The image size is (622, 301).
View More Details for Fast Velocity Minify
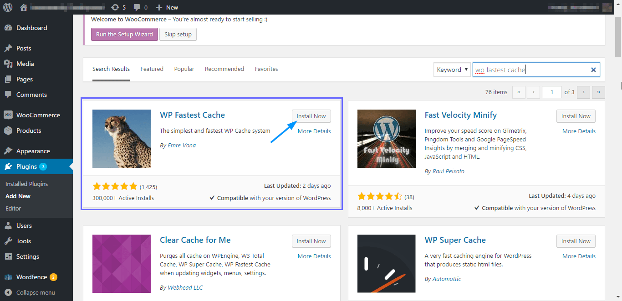579,131
